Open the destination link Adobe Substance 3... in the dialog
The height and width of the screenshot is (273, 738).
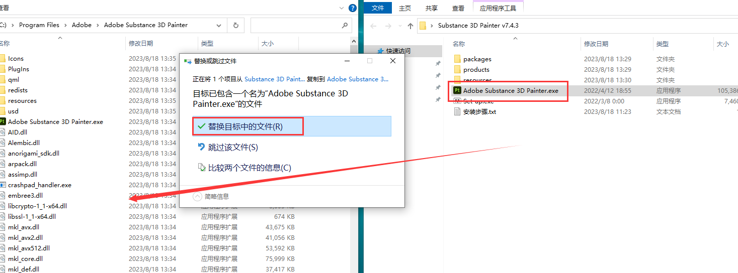click(x=358, y=79)
